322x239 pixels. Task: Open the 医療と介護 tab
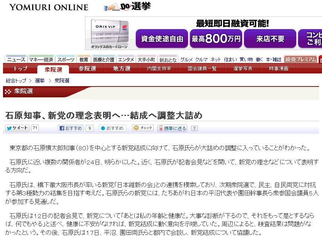104,60
